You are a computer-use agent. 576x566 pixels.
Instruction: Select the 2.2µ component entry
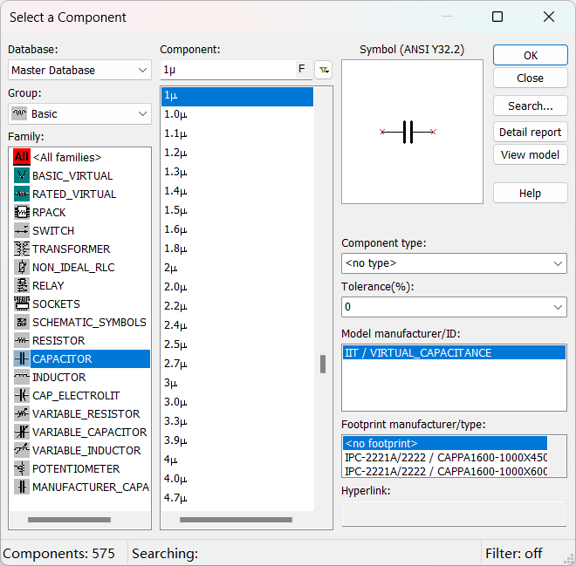[237, 306]
